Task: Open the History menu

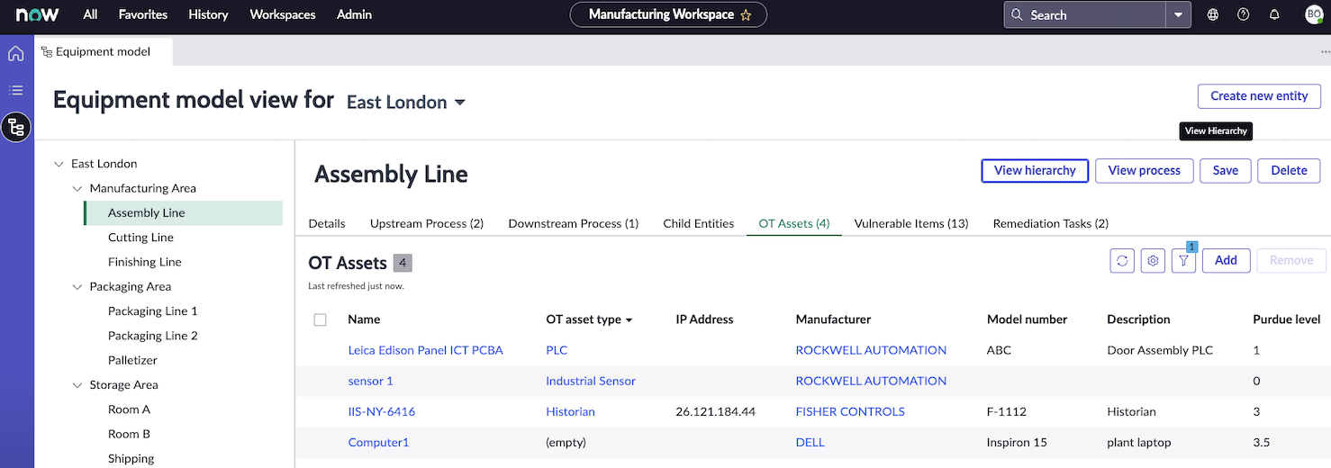Action: tap(208, 14)
